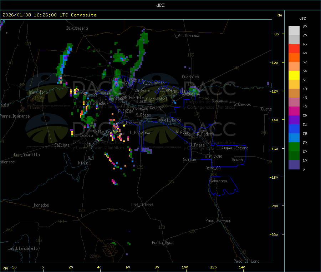Click the 35 dBZ light-blue legend swatch

(x=294, y=138)
